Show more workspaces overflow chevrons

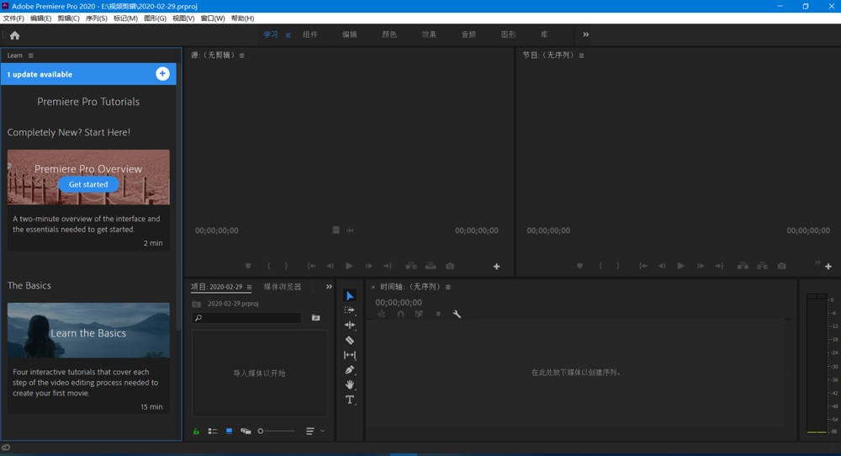585,34
